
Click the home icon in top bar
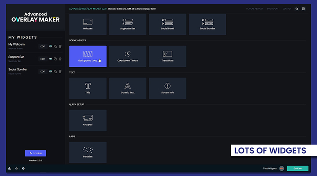pos(297,8)
